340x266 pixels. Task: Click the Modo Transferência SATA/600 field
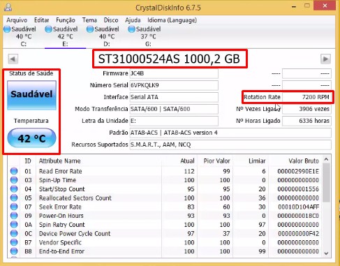[x=174, y=109]
